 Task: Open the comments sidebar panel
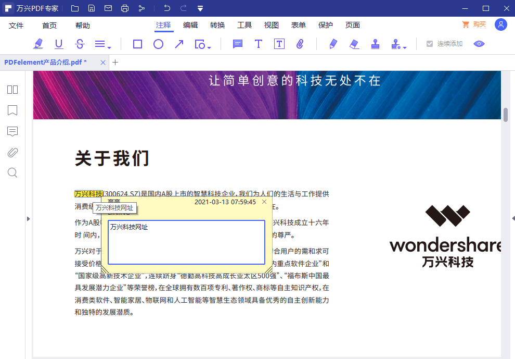[12, 131]
